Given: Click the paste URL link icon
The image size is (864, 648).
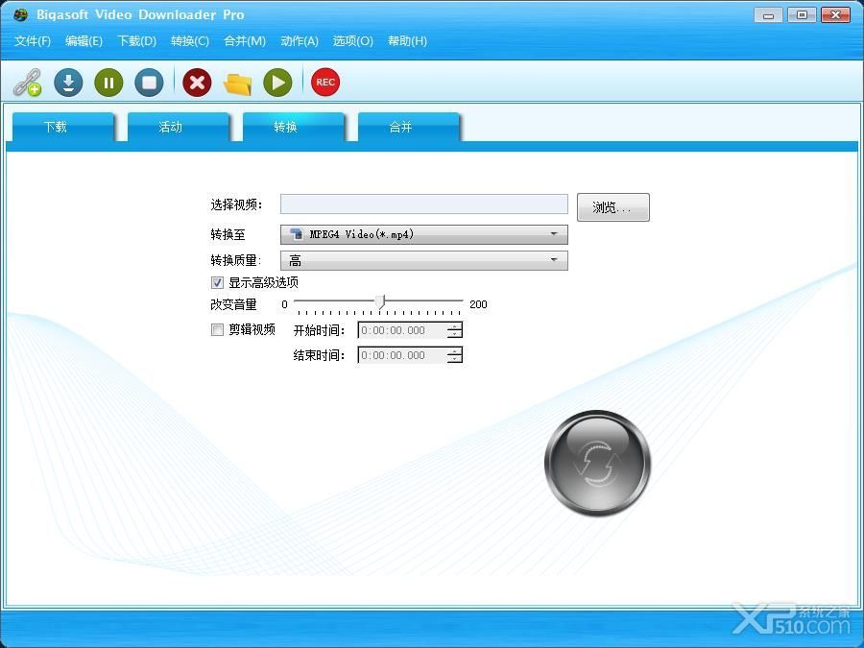Looking at the screenshot, I should tap(28, 83).
